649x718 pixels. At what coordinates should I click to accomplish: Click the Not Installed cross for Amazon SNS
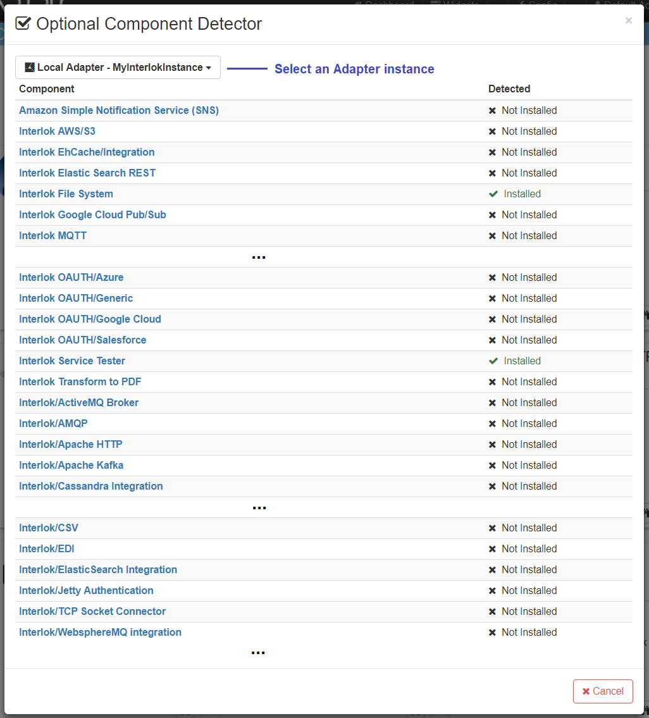492,111
